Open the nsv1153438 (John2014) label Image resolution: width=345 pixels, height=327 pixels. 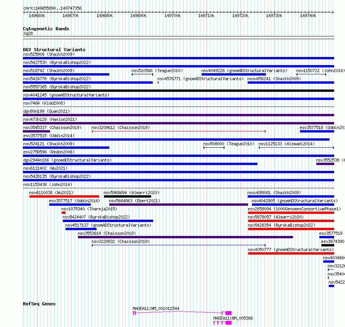[48, 184]
